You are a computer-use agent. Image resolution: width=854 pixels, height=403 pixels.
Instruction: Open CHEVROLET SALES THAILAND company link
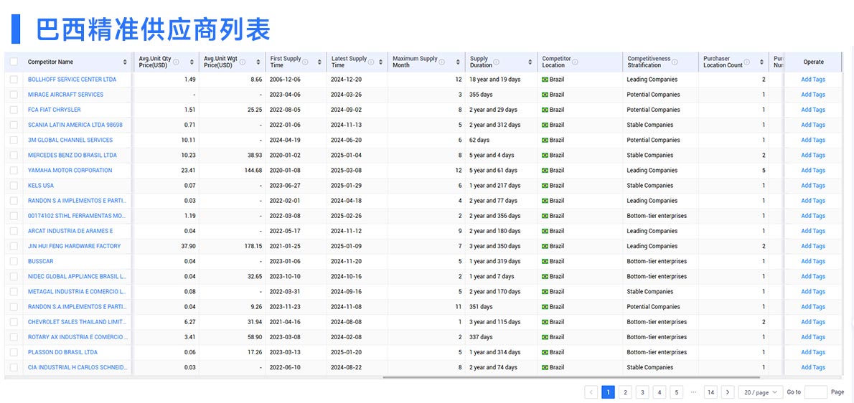[x=78, y=322]
